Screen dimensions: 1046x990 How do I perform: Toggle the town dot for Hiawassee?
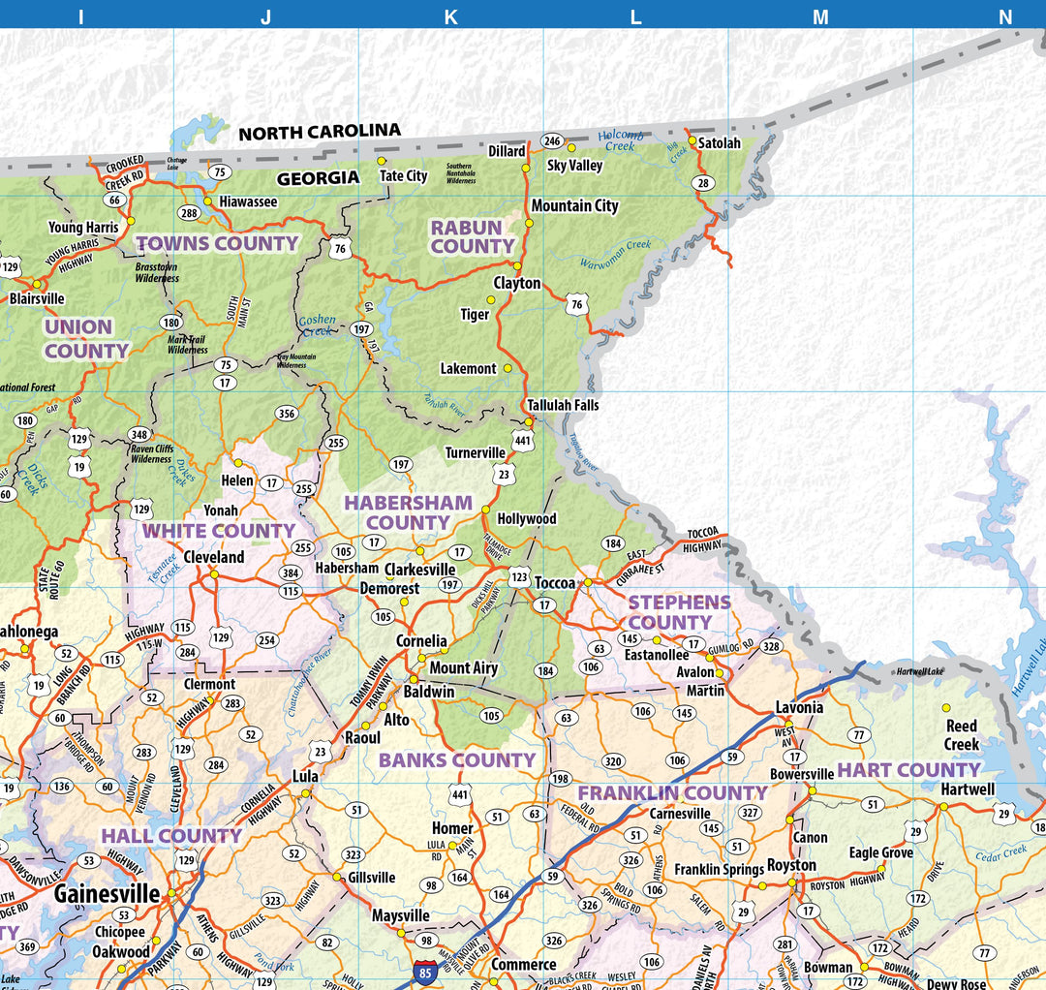click(x=205, y=200)
